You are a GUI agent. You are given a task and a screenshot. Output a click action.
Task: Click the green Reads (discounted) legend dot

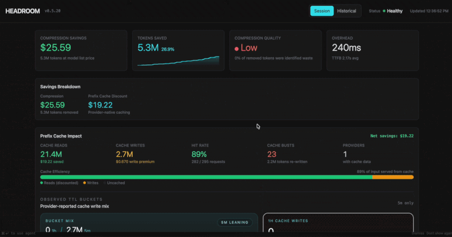[42, 183]
